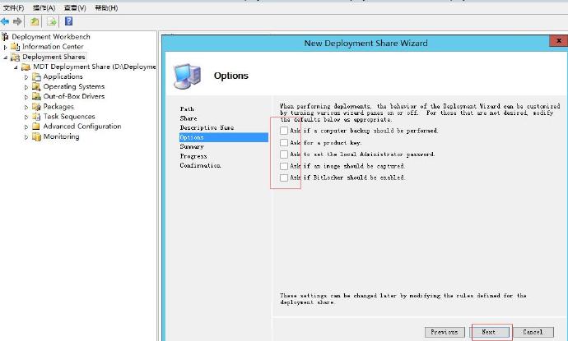Check 'Ask if BitLocker should be enabled'
The image size is (568, 341).
[x=284, y=177]
